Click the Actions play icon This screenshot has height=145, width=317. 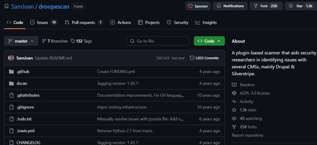[x=113, y=23]
